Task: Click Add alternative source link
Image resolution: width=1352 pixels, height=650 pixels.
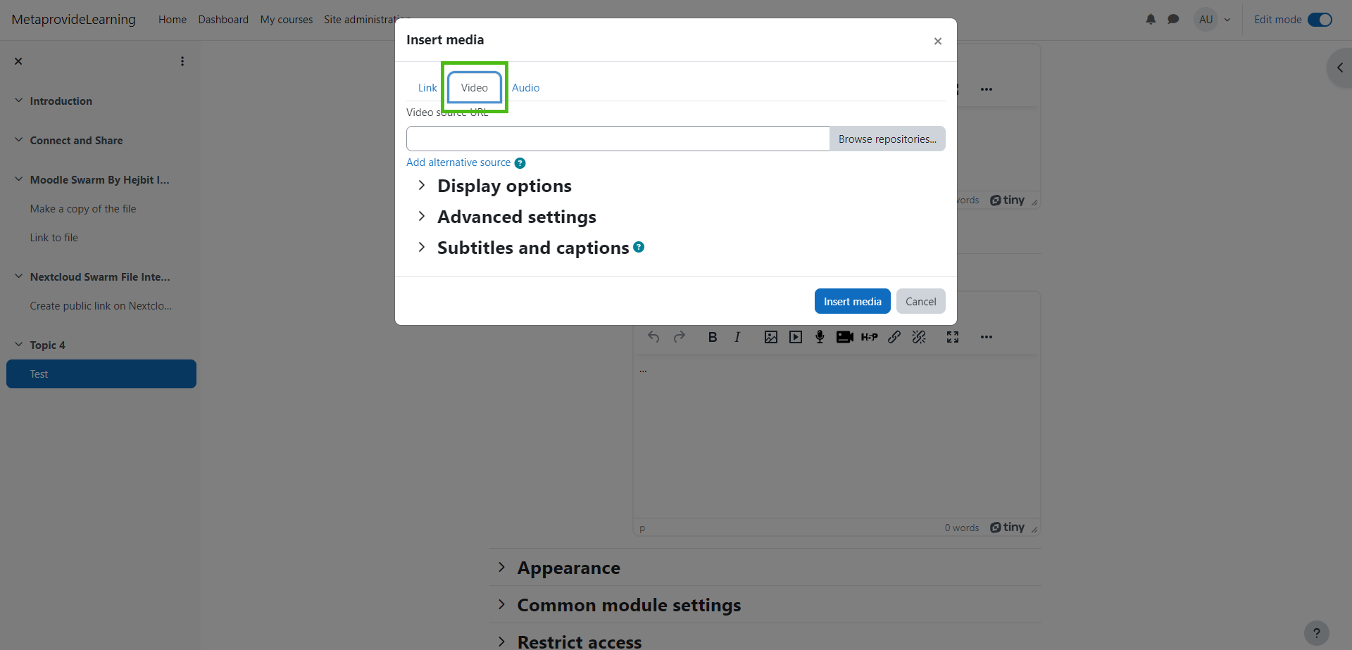Action: tap(458, 162)
